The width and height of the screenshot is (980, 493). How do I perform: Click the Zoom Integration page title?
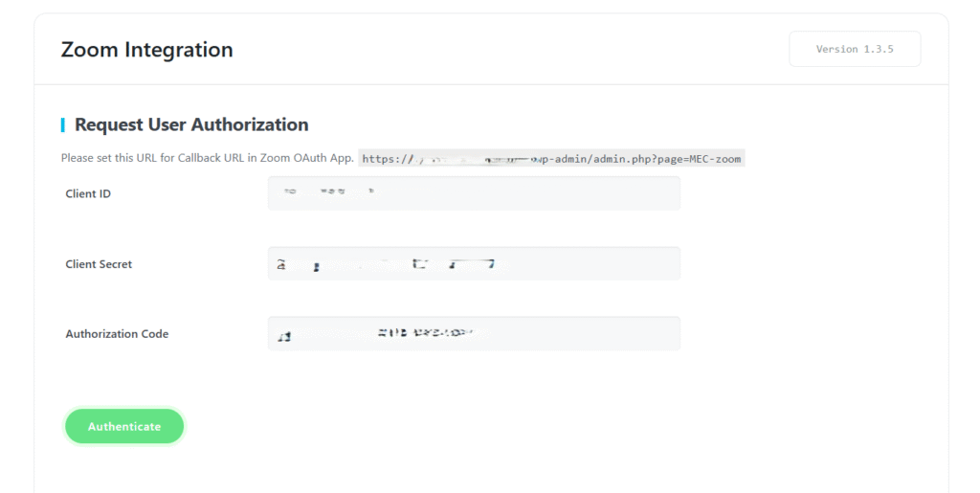(146, 50)
